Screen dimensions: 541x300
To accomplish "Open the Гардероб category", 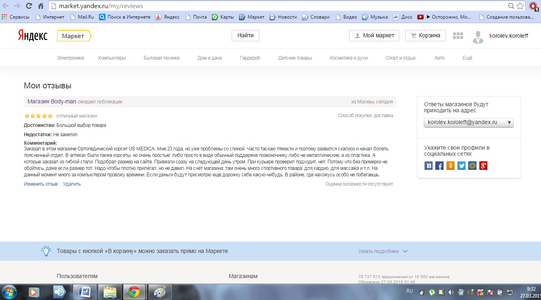I will (250, 58).
